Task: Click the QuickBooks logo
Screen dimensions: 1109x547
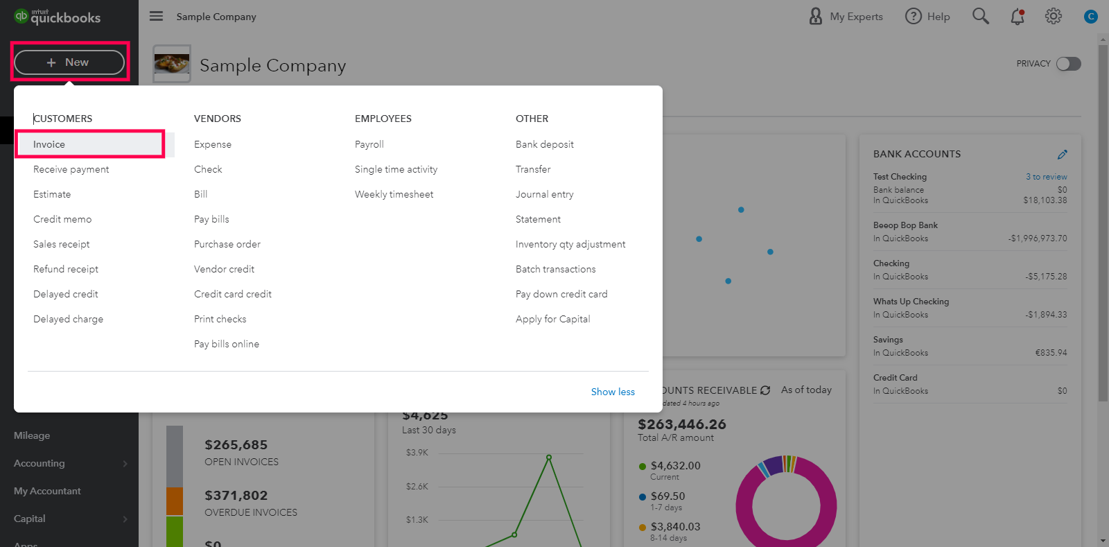Action: tap(58, 17)
